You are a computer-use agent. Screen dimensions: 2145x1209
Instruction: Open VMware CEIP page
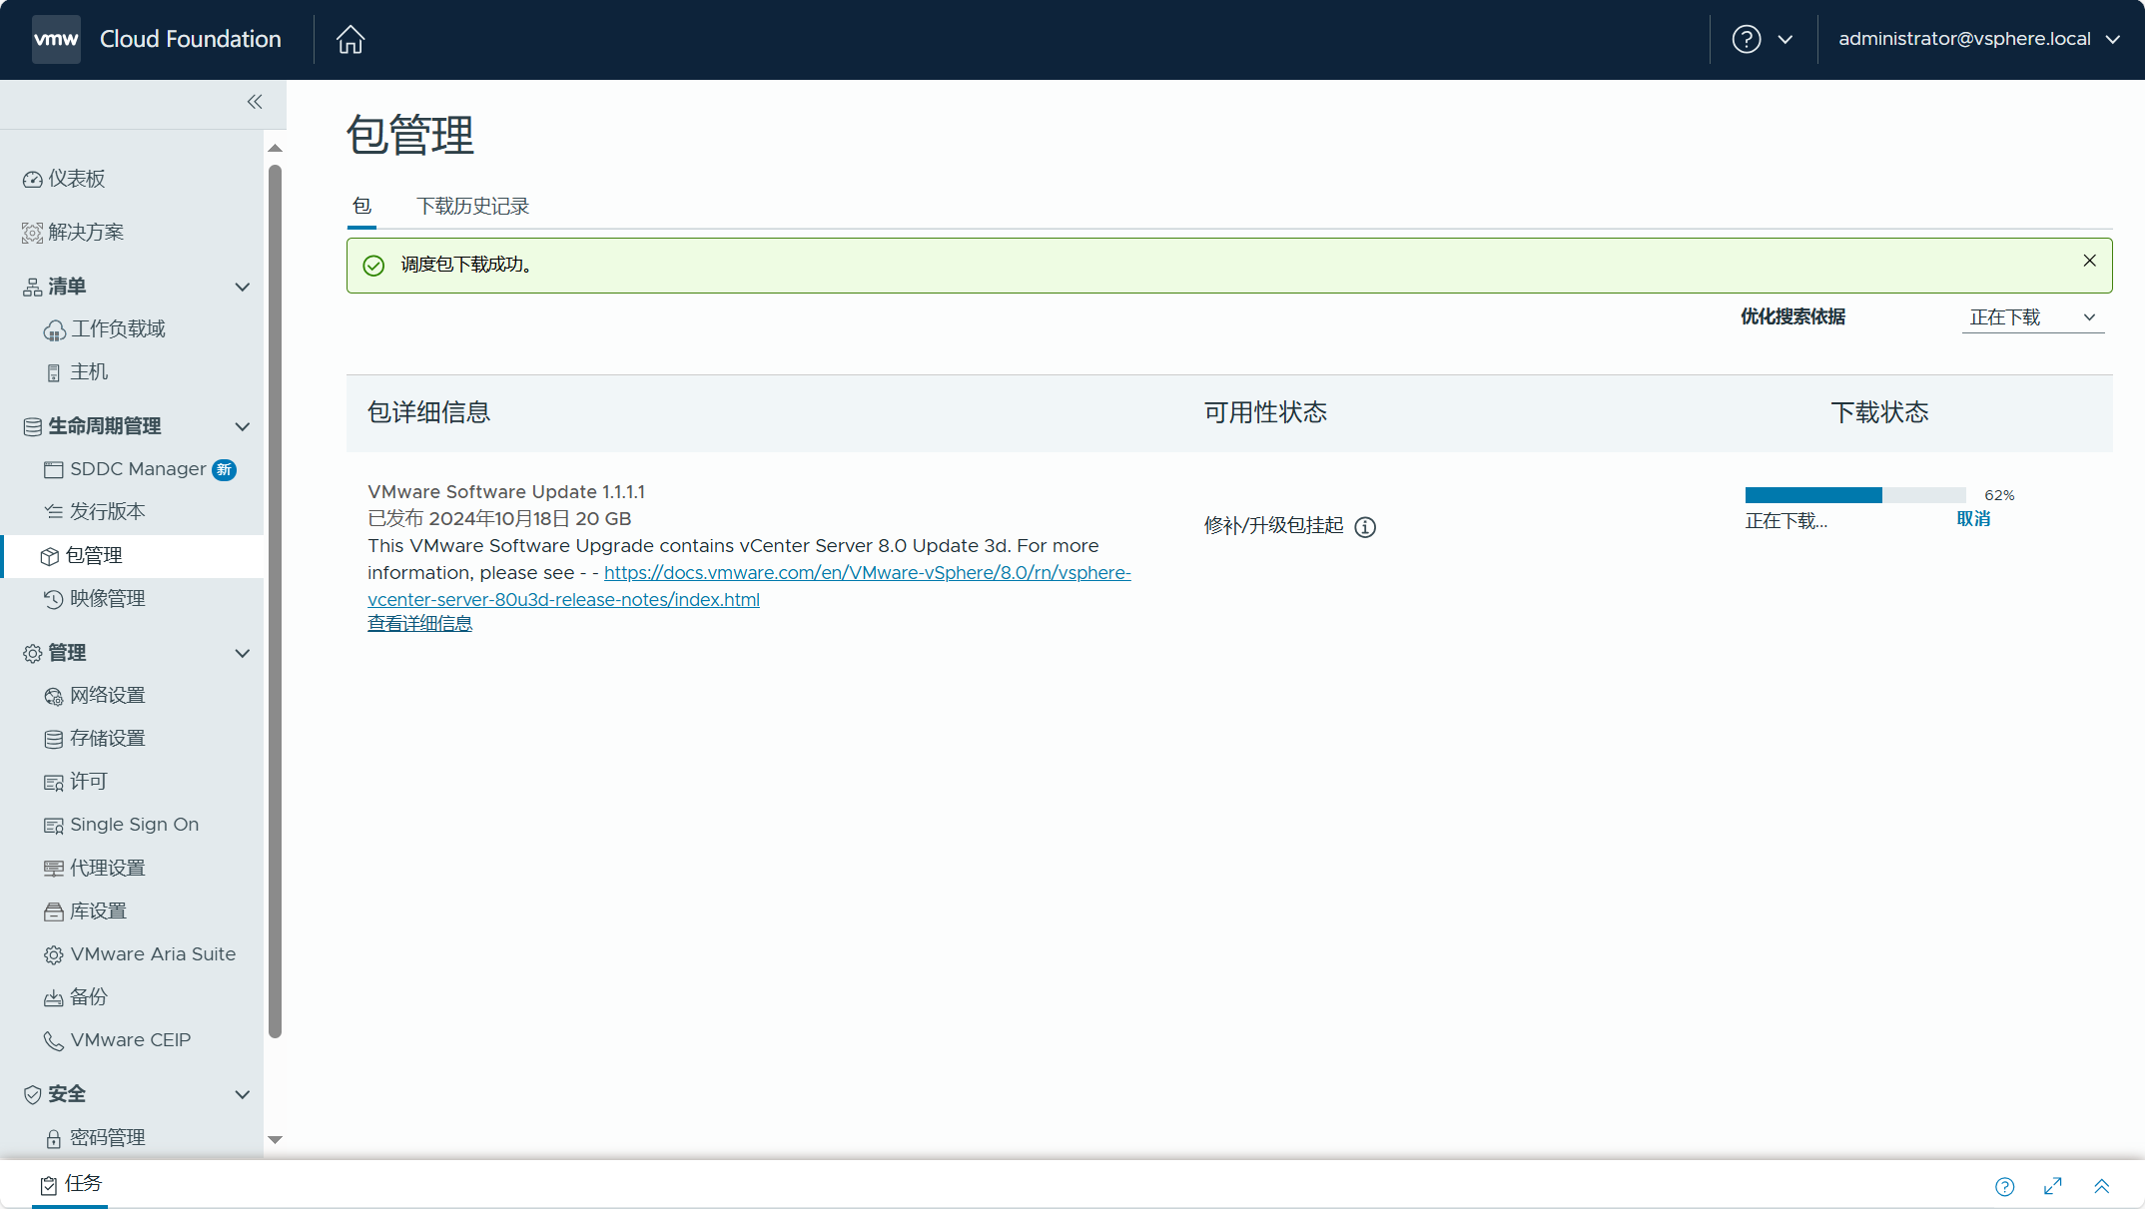tap(118, 1040)
